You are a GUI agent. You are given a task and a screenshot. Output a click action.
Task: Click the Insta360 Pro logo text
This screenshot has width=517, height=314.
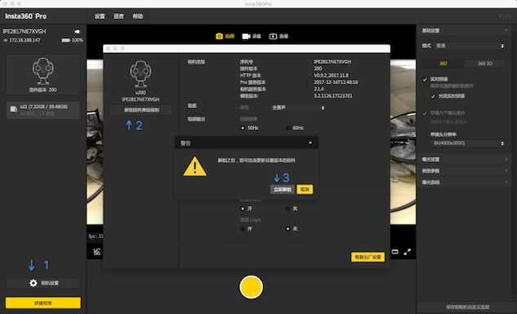point(25,16)
